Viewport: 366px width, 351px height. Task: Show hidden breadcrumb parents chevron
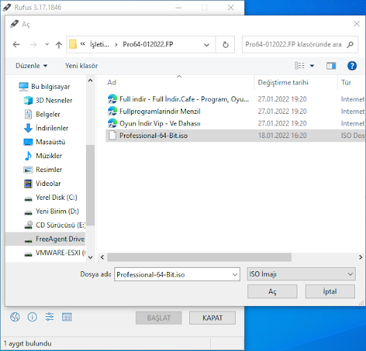(x=82, y=44)
